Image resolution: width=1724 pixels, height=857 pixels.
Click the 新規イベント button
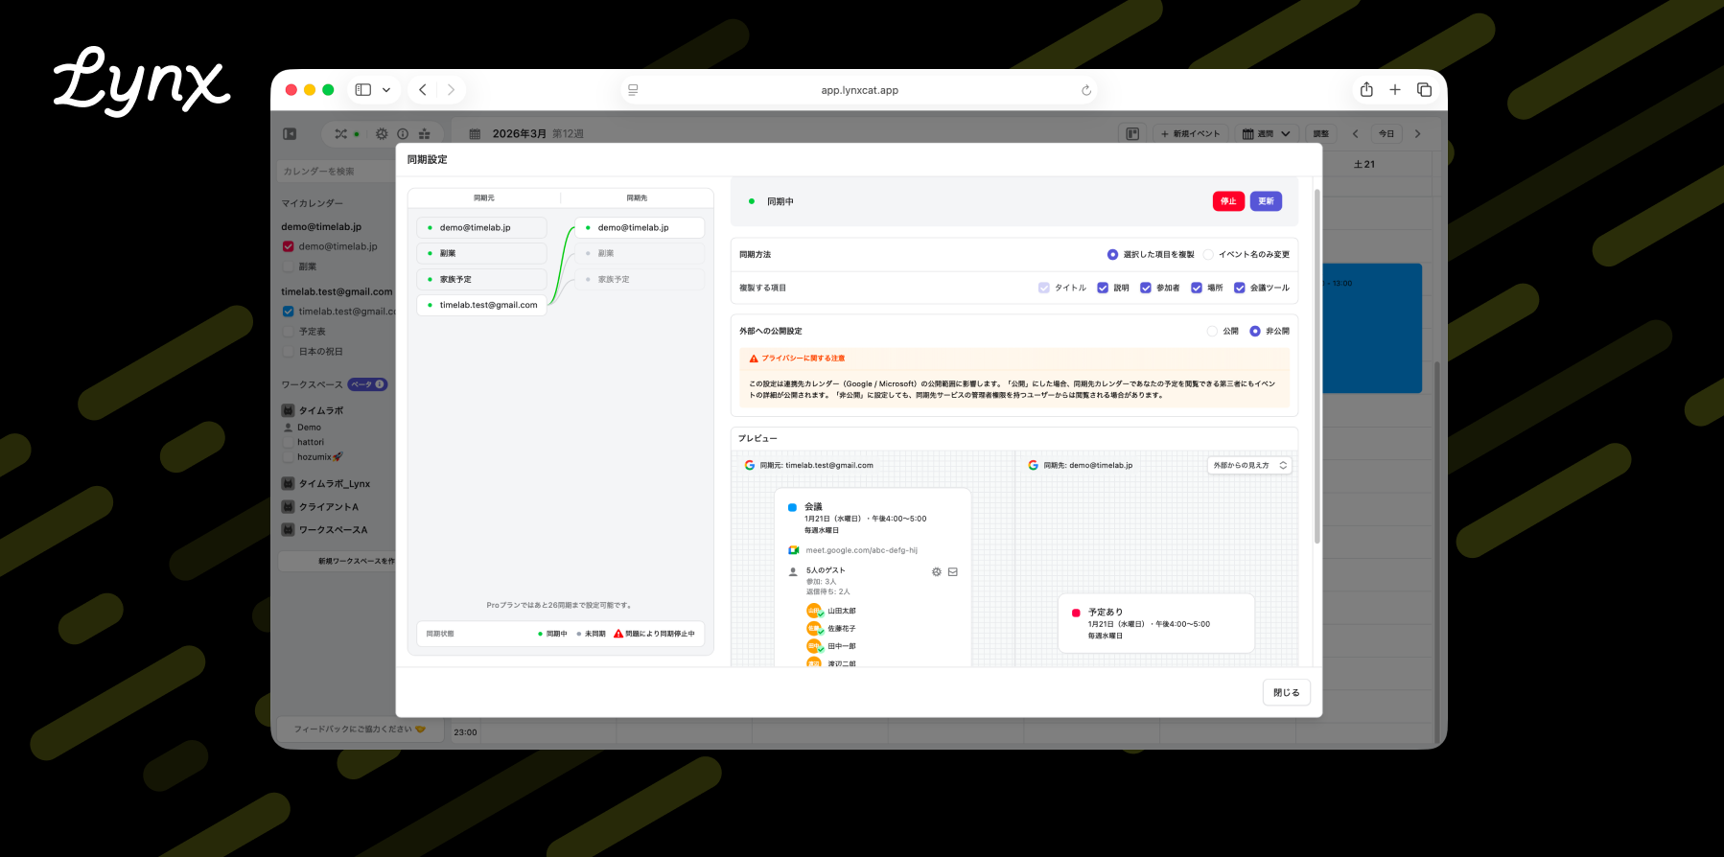[x=1191, y=134]
